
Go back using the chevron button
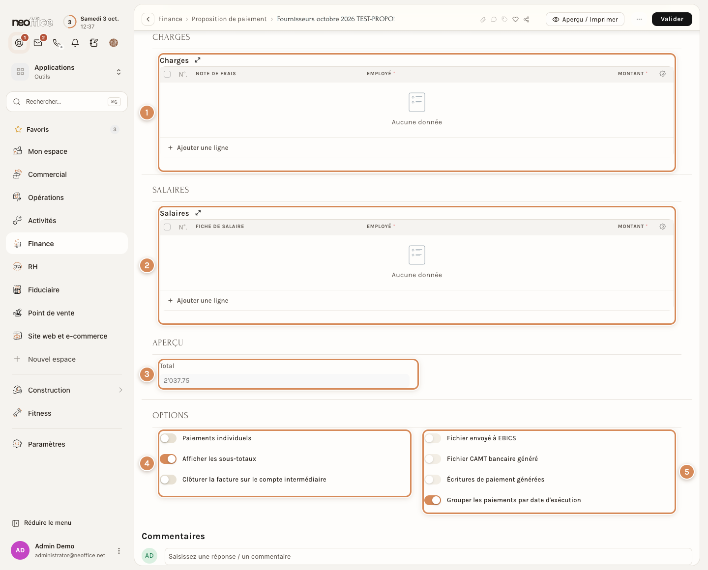click(148, 19)
